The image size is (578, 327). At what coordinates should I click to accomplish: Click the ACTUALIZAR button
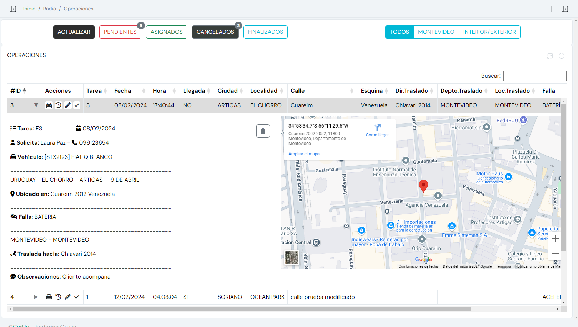tap(74, 32)
